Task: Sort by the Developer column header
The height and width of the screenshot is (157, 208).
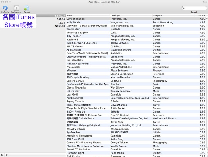Action: pos(131,15)
